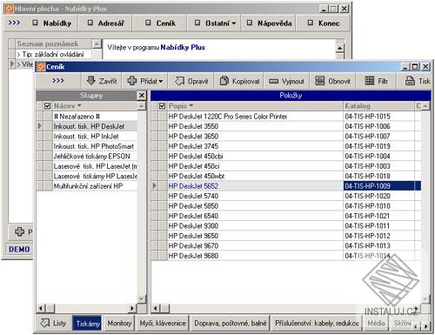435x335 pixels.
Task: Click Položky horizontal scrollbar left arrow
Action: [x=156, y=308]
